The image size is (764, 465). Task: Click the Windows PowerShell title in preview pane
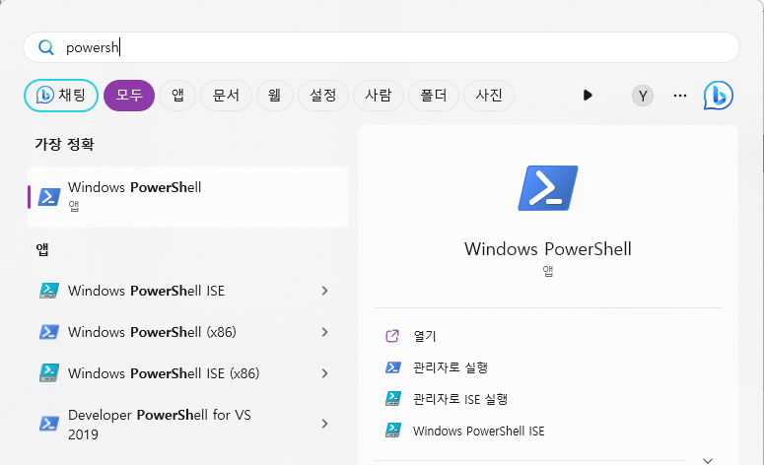(548, 249)
